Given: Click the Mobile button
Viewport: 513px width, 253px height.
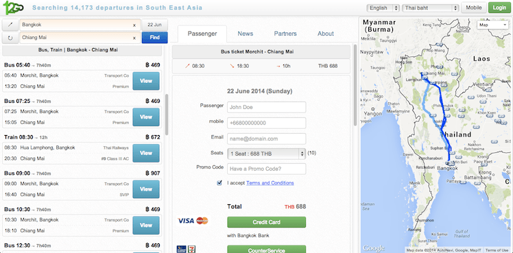Looking at the screenshot, I should click(474, 8).
